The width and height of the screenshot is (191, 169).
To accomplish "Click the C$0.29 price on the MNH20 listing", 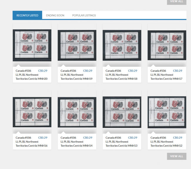I will point(43,71).
